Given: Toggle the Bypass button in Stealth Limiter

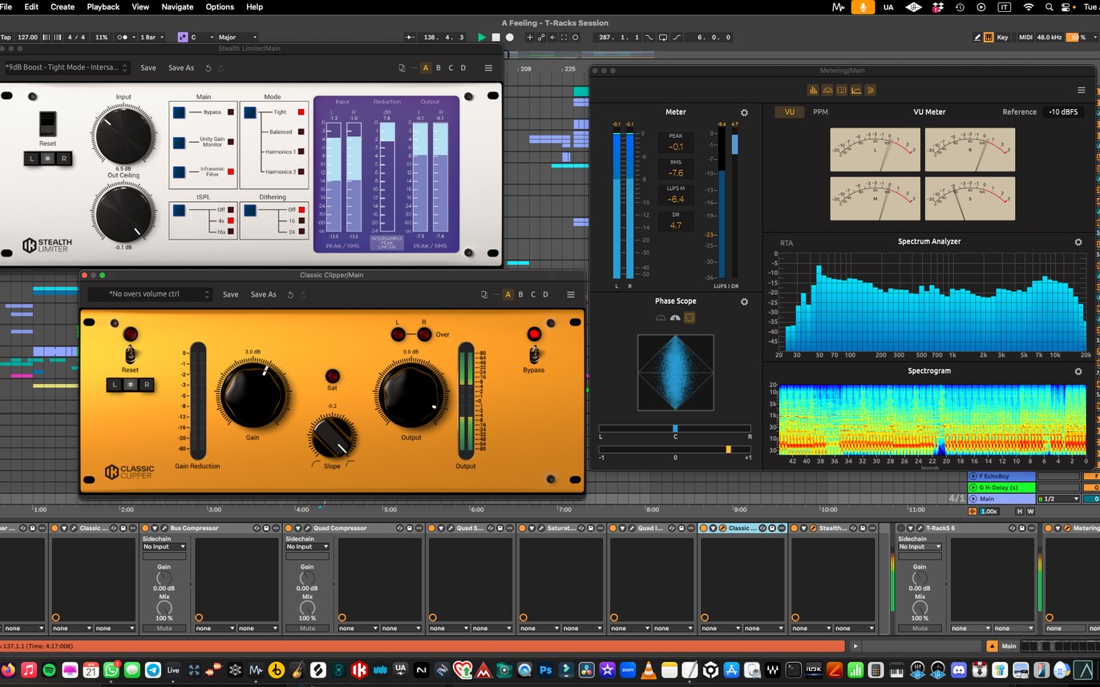Looking at the screenshot, I should pos(180,113).
